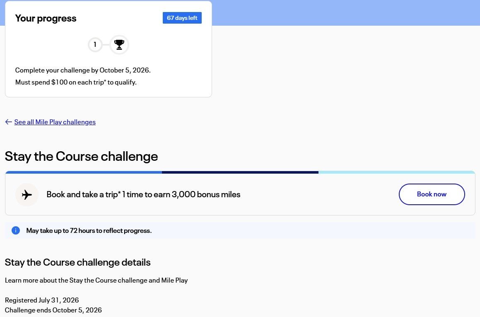Image resolution: width=480 pixels, height=317 pixels.
Task: Click the Book now button
Action: [432, 194]
